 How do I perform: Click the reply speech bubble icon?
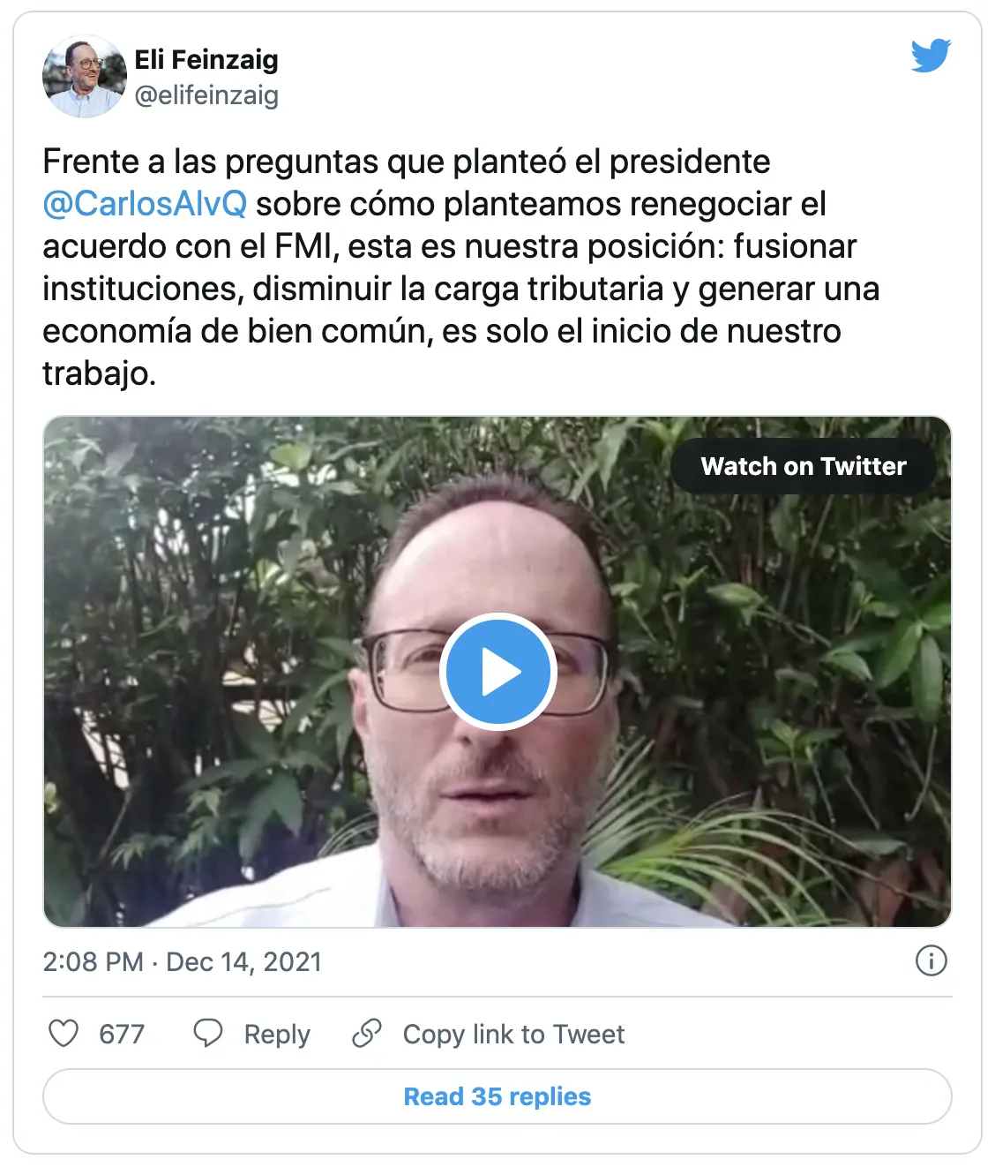208,1033
